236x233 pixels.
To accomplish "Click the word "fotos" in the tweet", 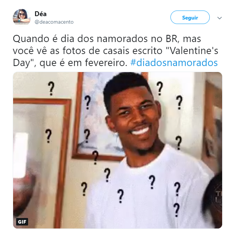I will pos(74,51).
